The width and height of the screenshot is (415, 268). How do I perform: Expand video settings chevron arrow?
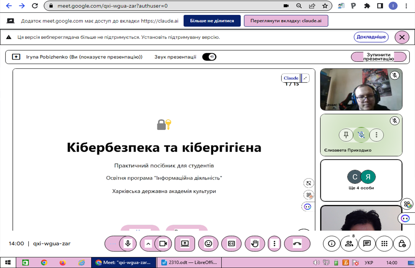148,244
